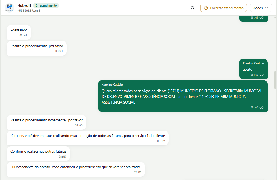Image resolution: width=278 pixels, height=180 pixels.
Task: Open the chat search magnifier icon
Action: tap(193, 8)
